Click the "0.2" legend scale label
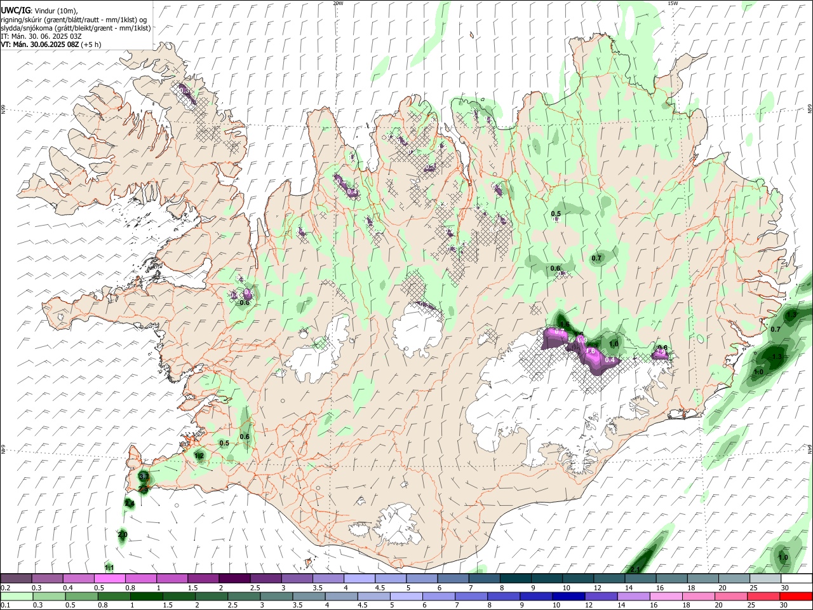The width and height of the screenshot is (813, 610). coord(6,588)
